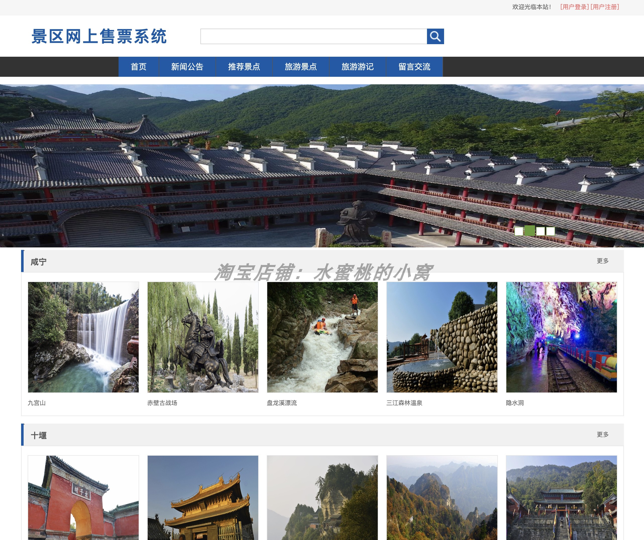Open the 新闻公告 menu item
The width and height of the screenshot is (644, 540).
187,66
